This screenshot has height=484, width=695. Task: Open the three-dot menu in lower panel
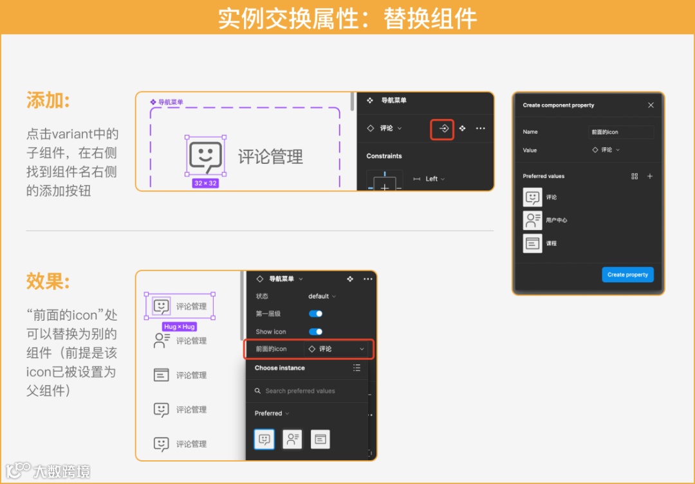pos(368,279)
